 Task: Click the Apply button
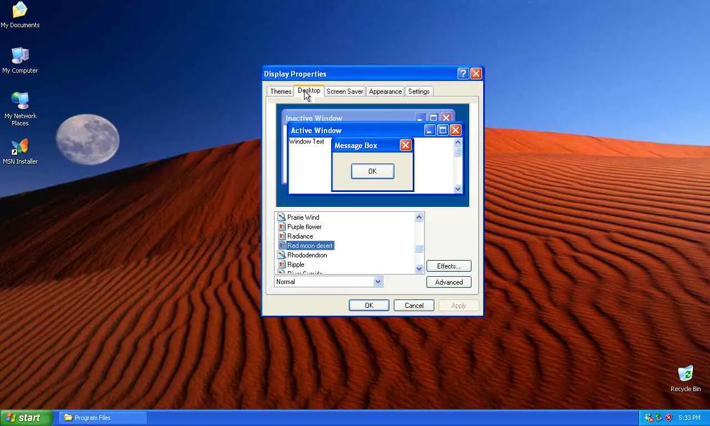[459, 306]
